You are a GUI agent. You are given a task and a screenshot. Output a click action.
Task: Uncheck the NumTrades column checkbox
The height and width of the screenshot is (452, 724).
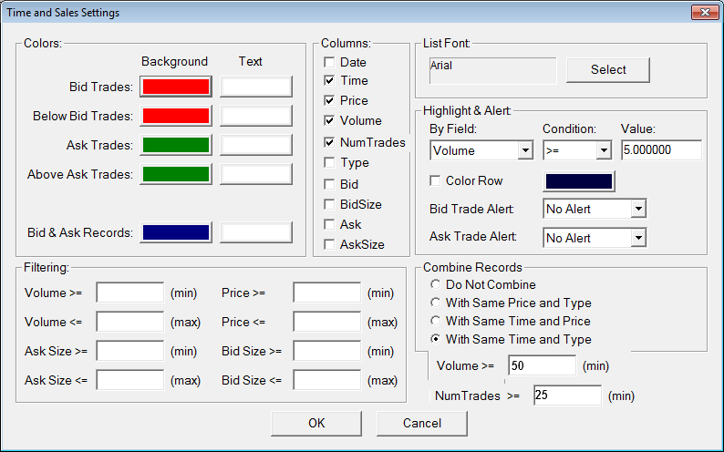(x=329, y=142)
